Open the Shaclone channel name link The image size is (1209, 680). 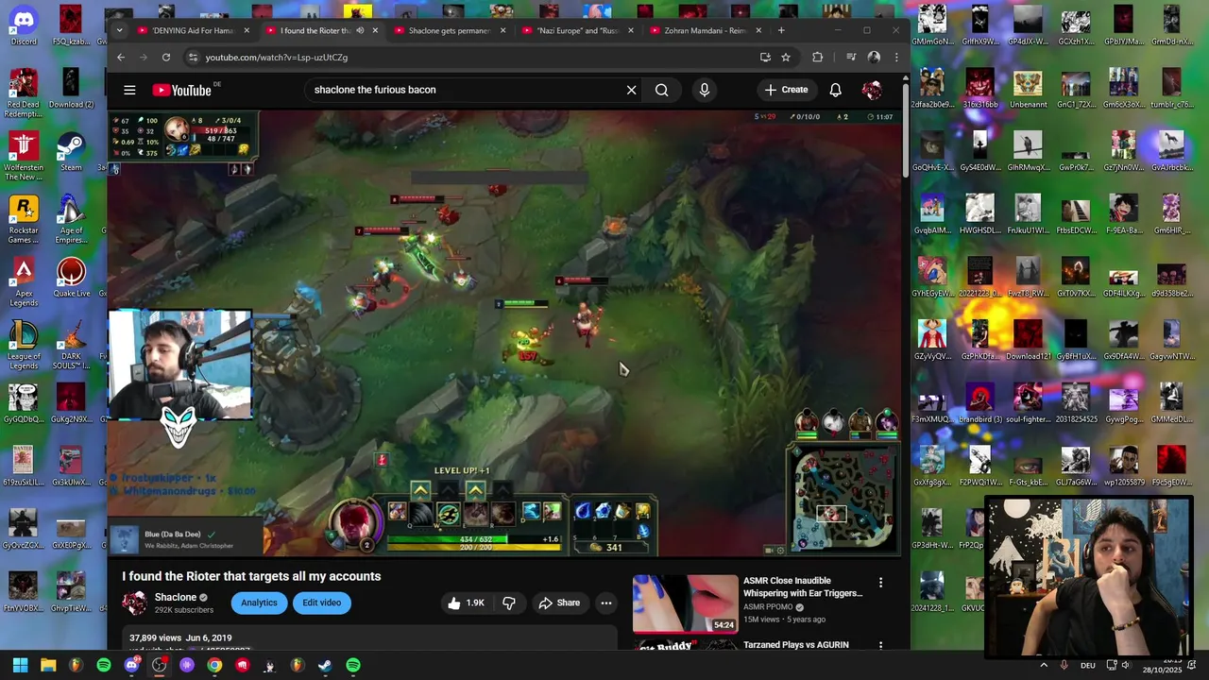[x=176, y=597]
